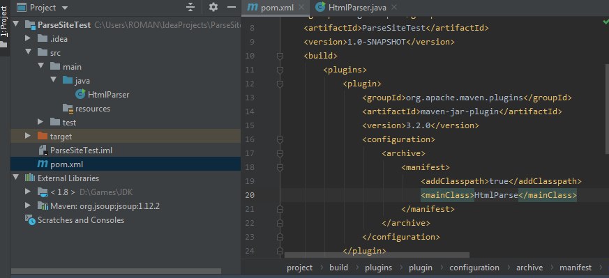Screen dimensions: 609x278
Task: Click breadcrumb 'plugins'
Action: [x=378, y=268]
